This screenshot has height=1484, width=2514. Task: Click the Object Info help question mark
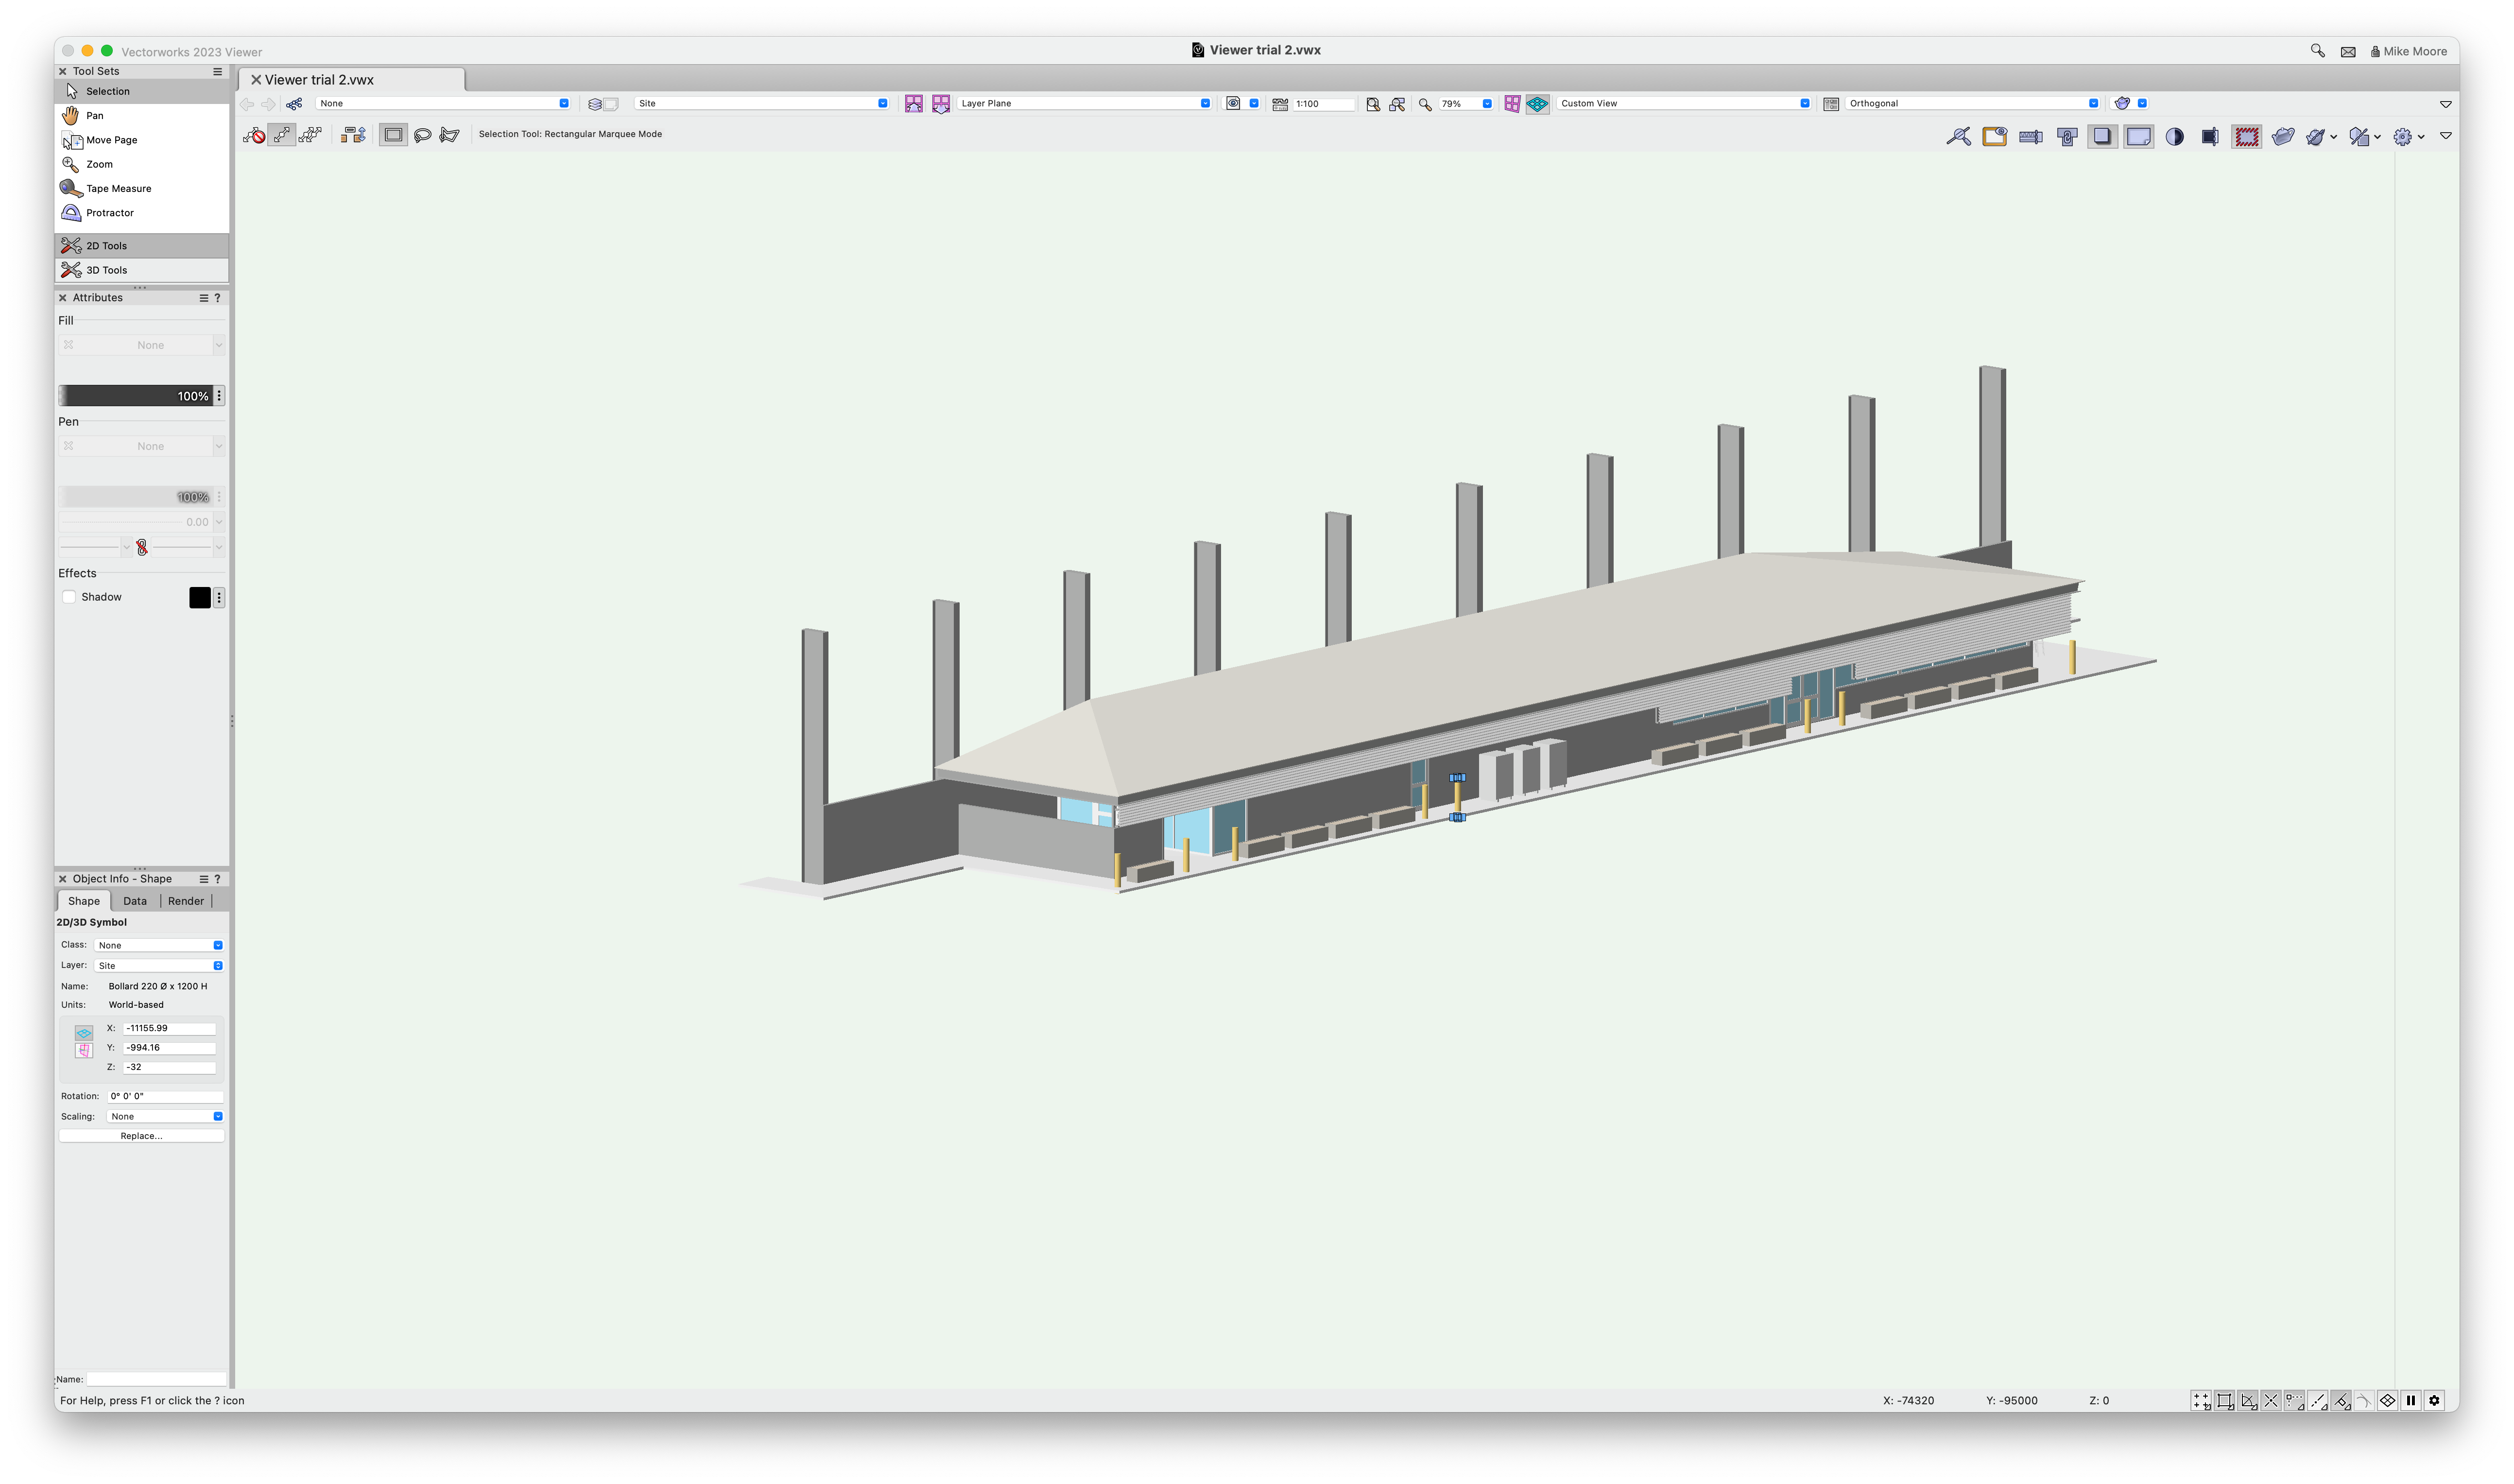pos(217,879)
